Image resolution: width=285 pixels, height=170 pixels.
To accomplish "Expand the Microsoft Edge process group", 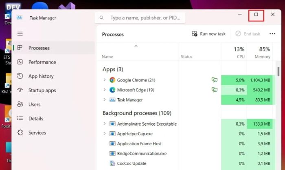I will point(105,90).
